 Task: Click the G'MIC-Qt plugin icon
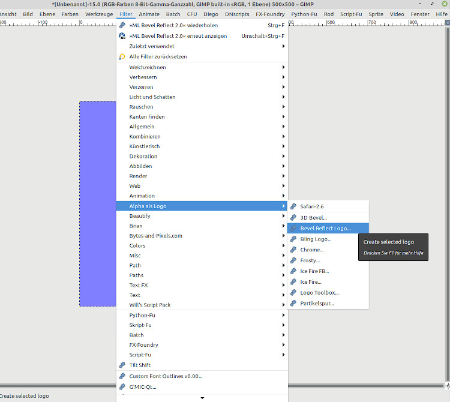122,387
